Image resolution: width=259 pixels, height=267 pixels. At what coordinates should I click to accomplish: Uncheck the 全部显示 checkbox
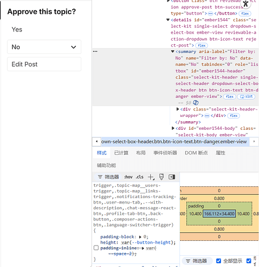(218, 261)
